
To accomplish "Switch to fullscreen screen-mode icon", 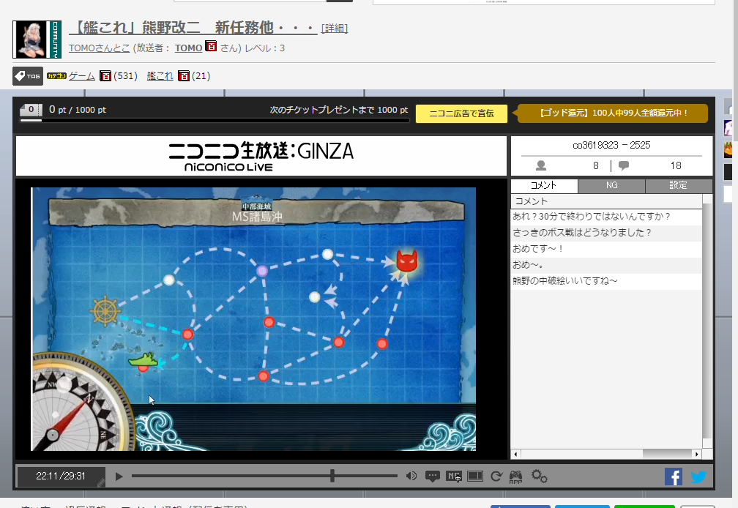I will click(475, 477).
